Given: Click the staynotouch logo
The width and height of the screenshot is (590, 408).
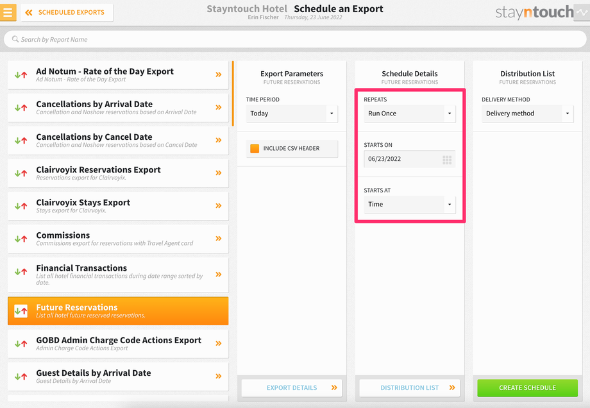Looking at the screenshot, I should [534, 12].
